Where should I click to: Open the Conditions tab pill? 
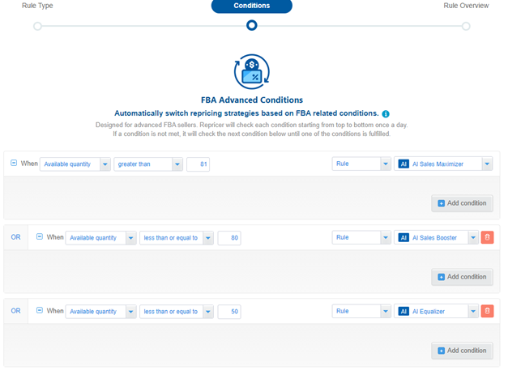251,6
